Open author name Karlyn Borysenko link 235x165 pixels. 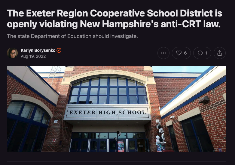coord(38,50)
